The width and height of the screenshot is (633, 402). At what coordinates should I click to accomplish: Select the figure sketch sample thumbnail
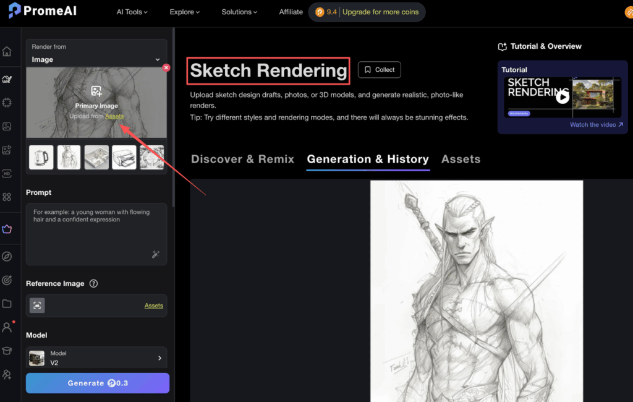pos(69,157)
